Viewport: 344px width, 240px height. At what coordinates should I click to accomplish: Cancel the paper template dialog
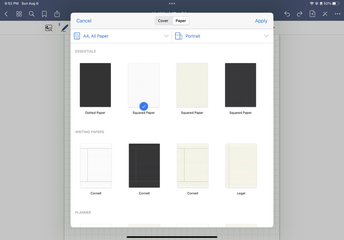pyautogui.click(x=84, y=21)
